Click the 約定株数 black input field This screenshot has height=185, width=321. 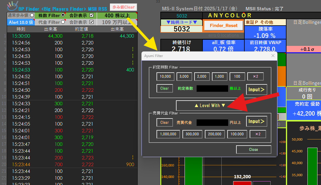(212, 89)
